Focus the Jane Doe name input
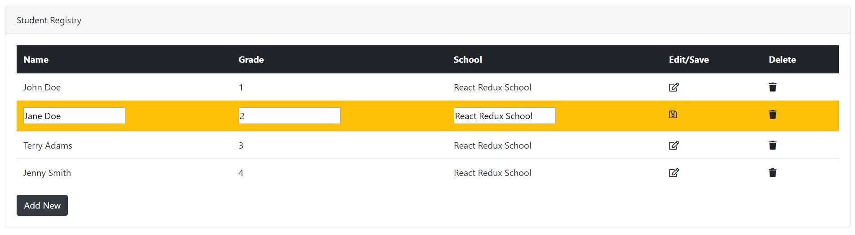855x235 pixels. click(x=74, y=115)
